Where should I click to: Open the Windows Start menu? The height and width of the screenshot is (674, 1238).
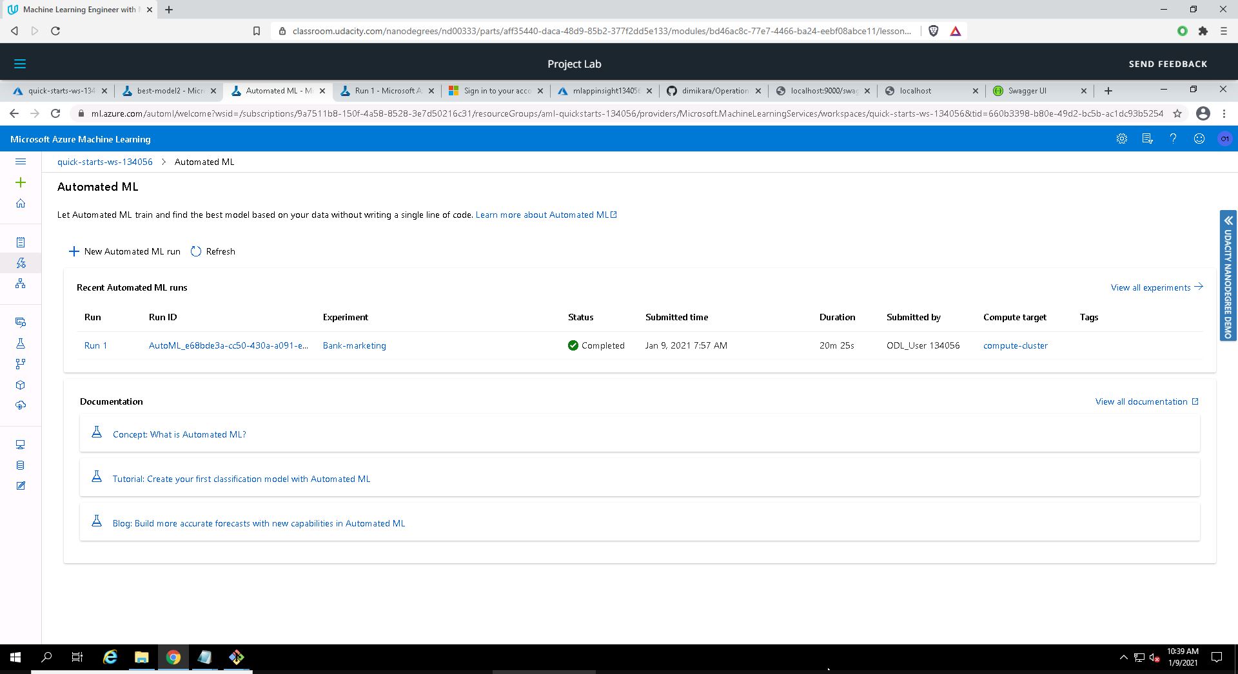15,657
